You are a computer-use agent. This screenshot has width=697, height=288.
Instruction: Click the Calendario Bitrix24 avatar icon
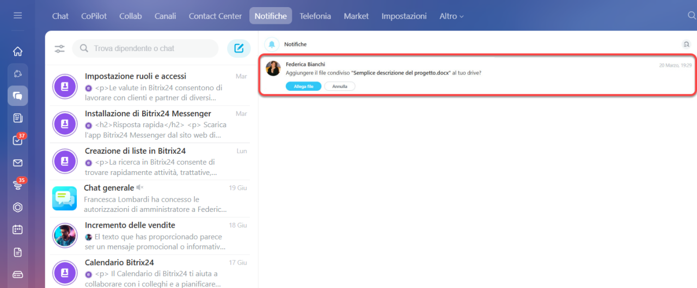[x=65, y=273]
